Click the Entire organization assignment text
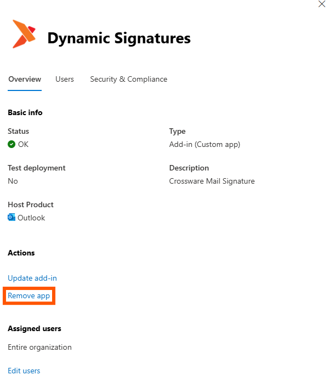329x381 pixels. [39, 347]
